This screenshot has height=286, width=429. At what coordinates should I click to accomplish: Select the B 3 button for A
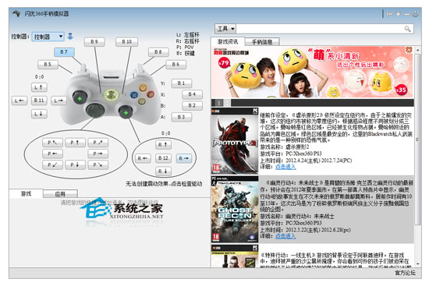[x=182, y=117]
